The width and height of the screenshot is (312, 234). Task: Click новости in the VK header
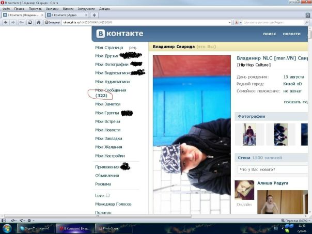[291, 34]
